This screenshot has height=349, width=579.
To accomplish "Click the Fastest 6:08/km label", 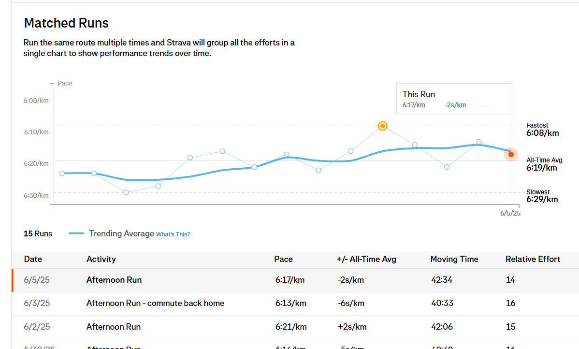I will pyautogui.click(x=542, y=130).
